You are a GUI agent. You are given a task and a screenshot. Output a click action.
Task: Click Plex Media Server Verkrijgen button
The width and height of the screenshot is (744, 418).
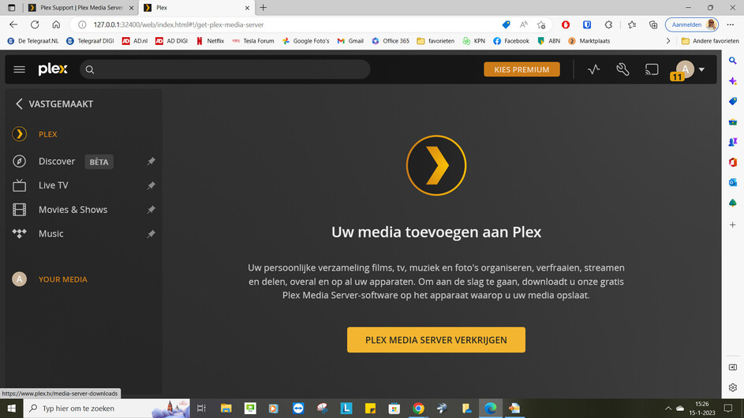[x=436, y=340]
